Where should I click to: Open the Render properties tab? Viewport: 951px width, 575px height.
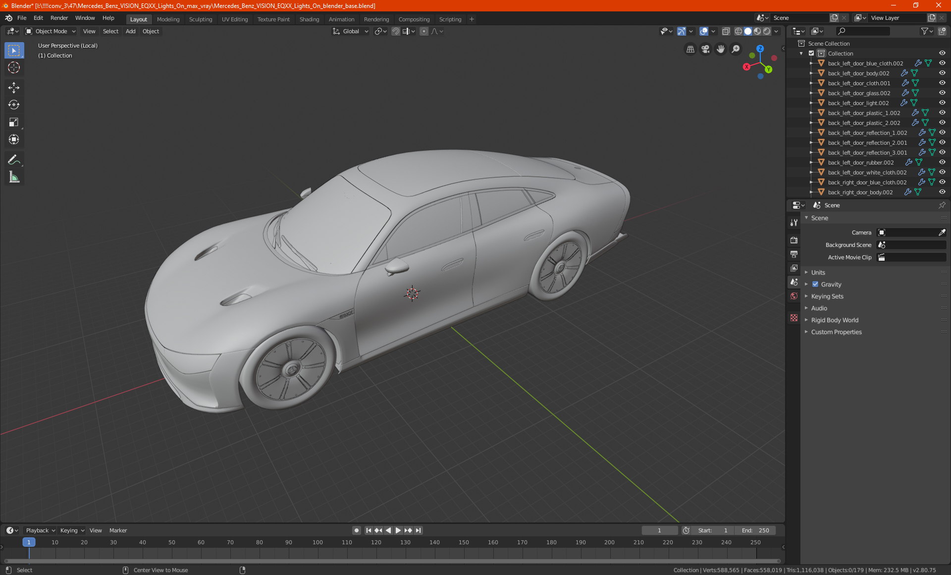[x=794, y=240]
